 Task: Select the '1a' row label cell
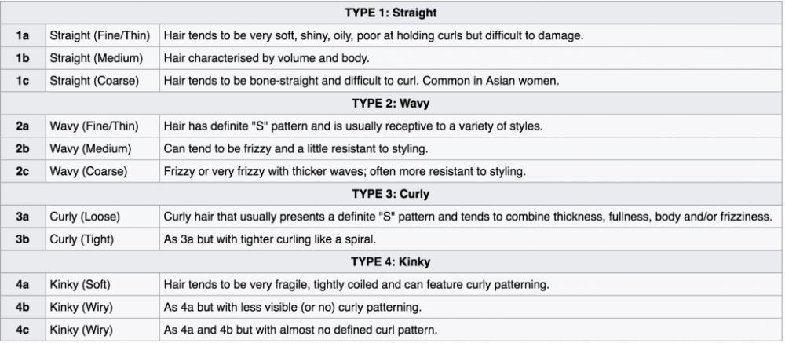23,35
